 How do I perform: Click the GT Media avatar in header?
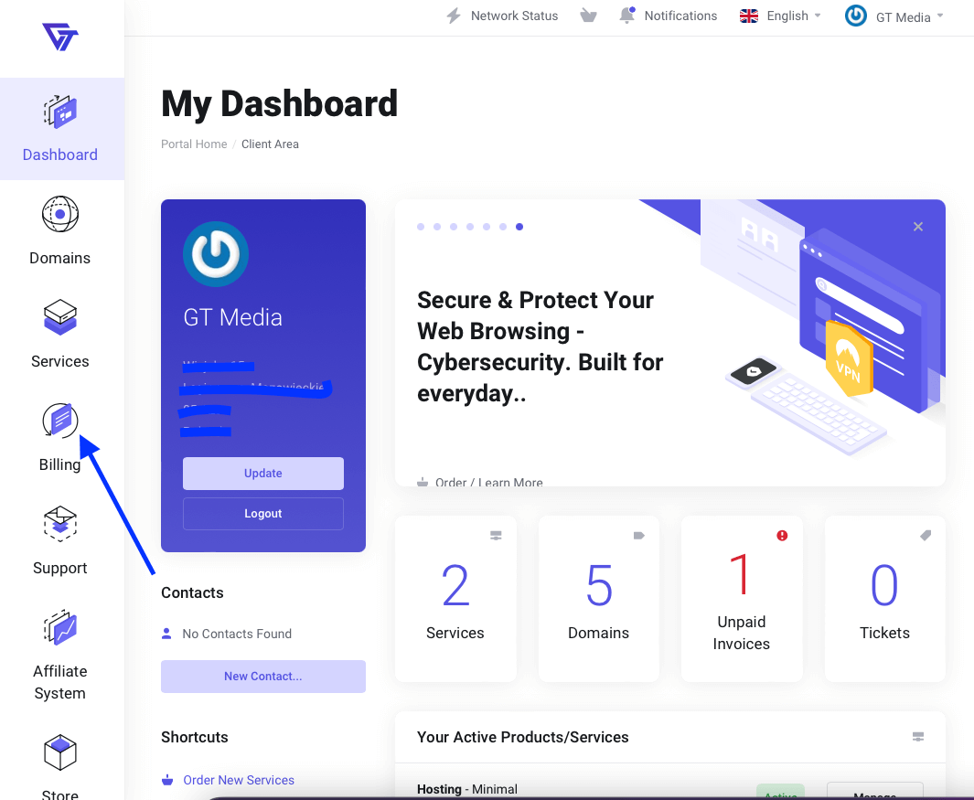click(855, 16)
